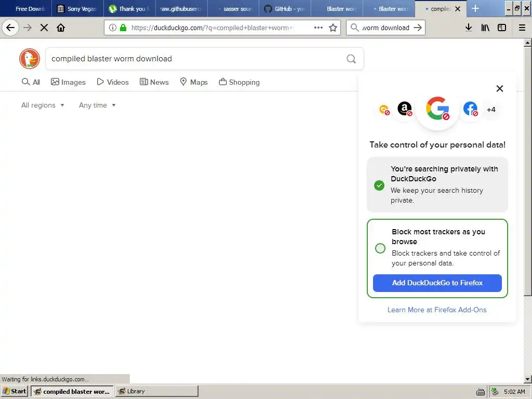
Task: Click Add DuckDuckGo to Firefox button
Action: pyautogui.click(x=437, y=283)
